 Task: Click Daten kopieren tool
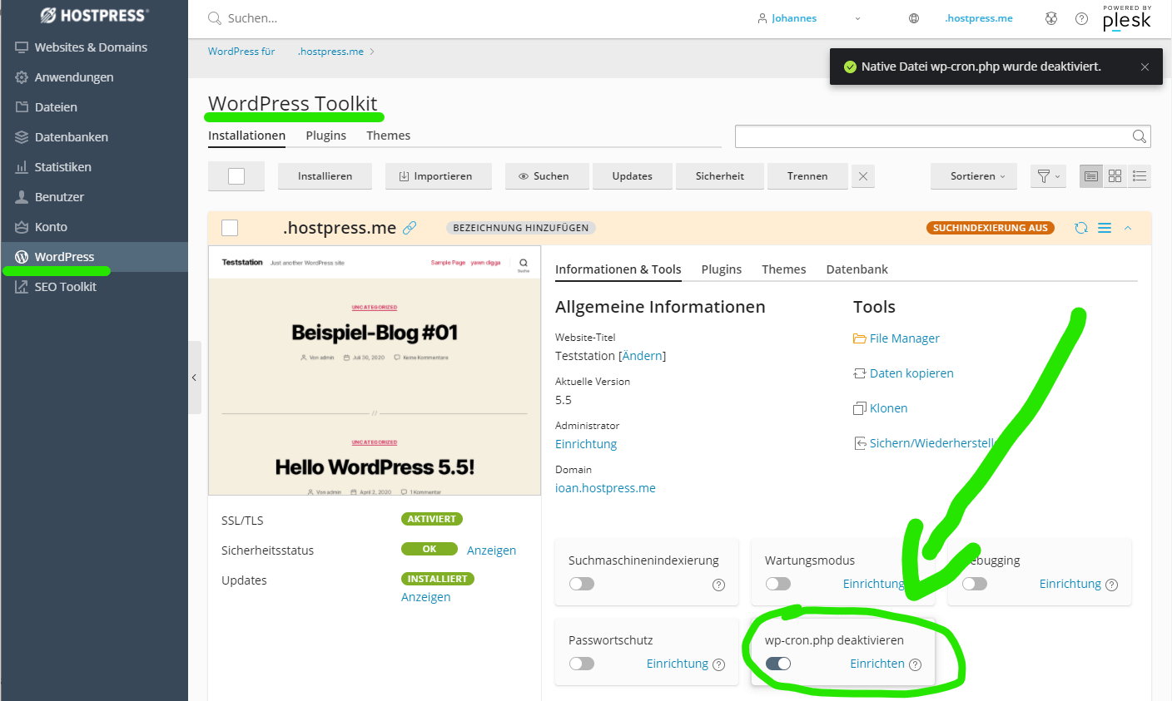(x=903, y=373)
